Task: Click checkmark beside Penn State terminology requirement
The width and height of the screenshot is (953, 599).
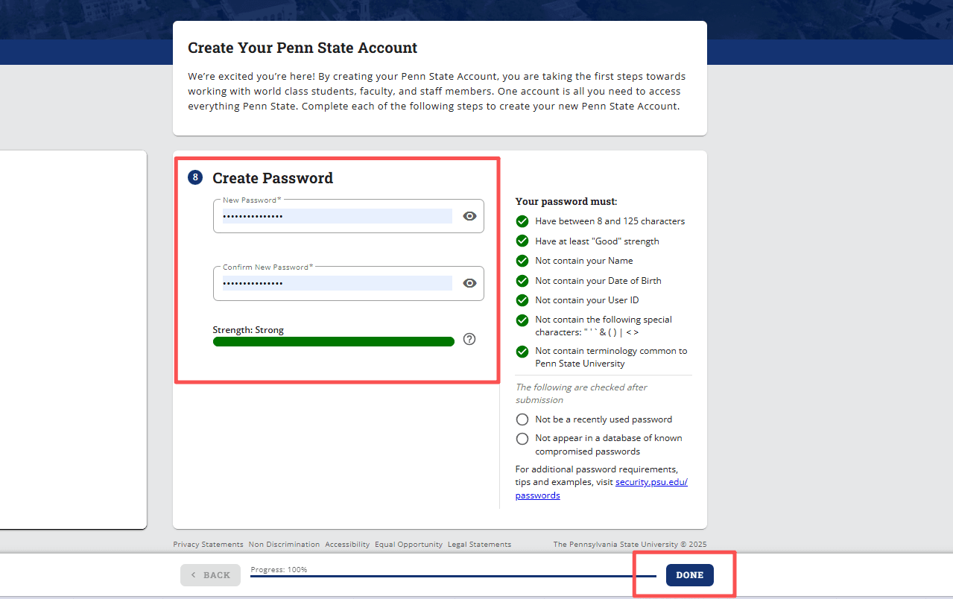Action: [x=522, y=352]
